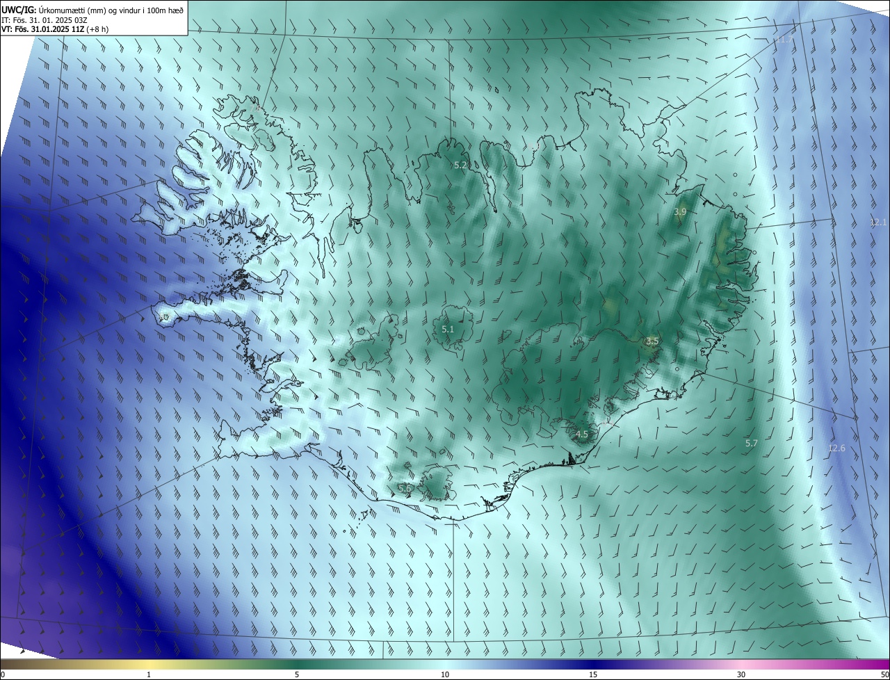
Task: Click the 3.5 value on the map
Action: coord(652,341)
